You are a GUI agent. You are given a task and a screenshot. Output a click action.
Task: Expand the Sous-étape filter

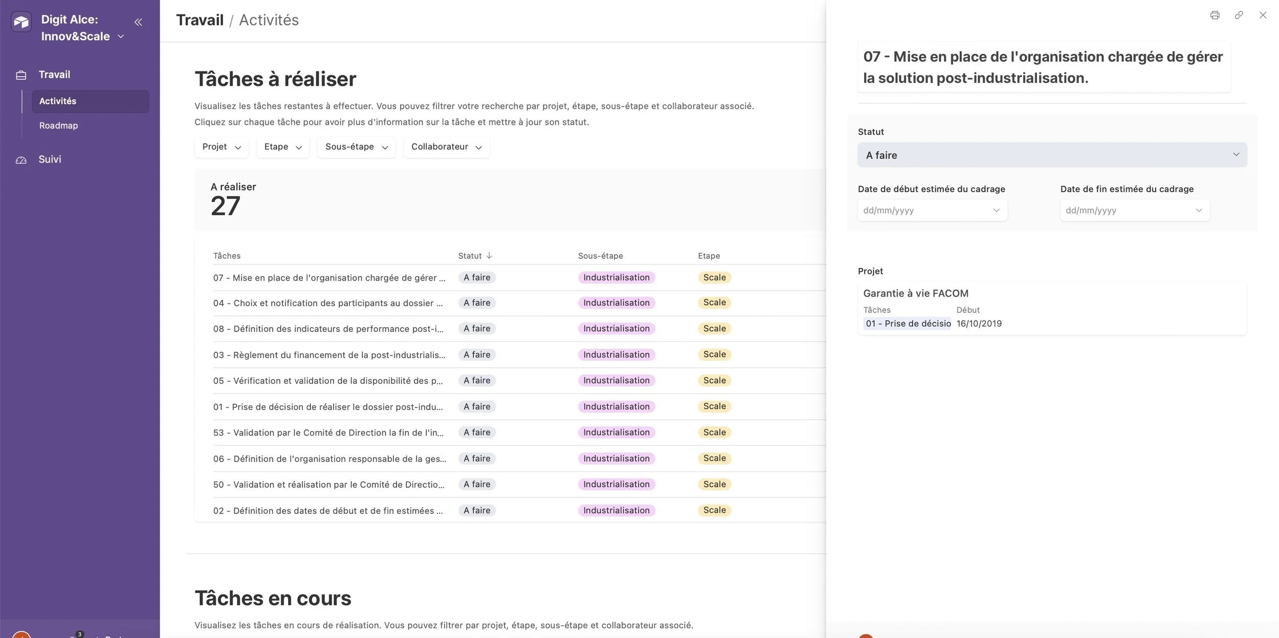(356, 147)
